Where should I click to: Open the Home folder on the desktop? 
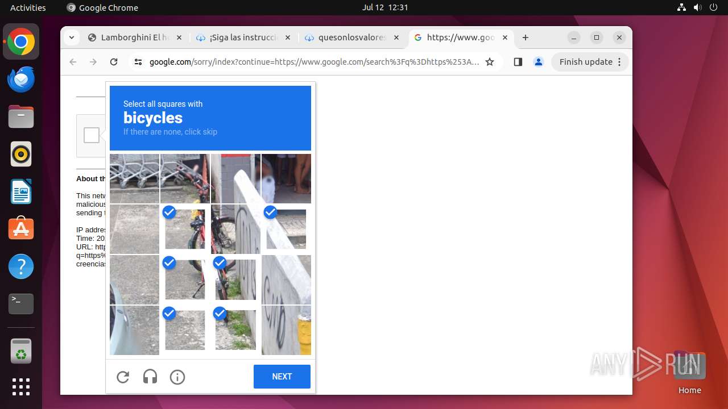point(689,373)
